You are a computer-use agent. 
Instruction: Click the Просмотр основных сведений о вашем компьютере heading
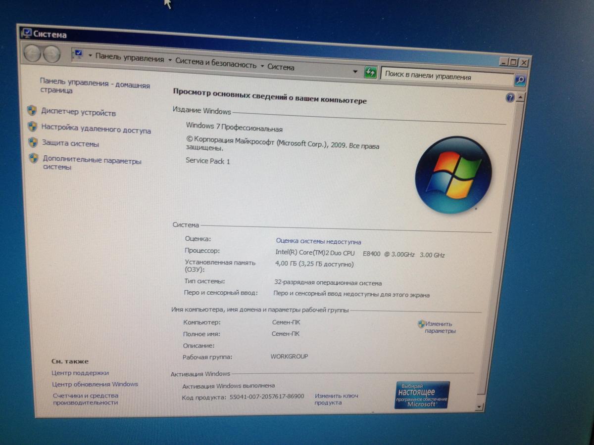270,96
